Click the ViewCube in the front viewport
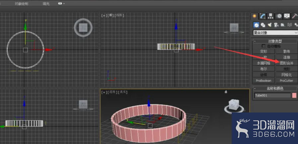Image resolution: width=298 pixels, height=144 pixels. (x=234, y=28)
